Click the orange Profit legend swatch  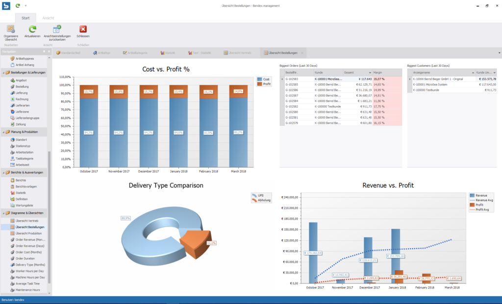[260, 84]
